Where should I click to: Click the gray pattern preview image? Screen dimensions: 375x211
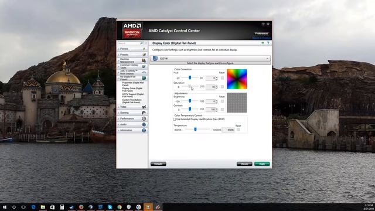tap(237, 103)
